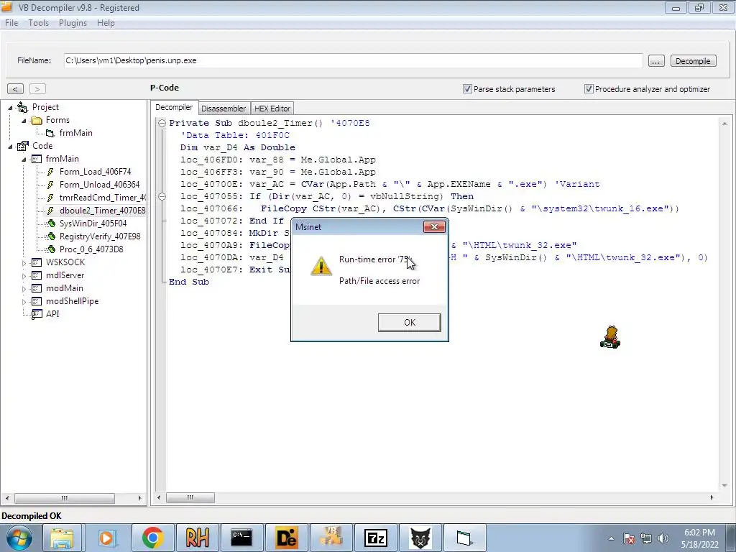Click code pane horizontal scrollbar thumb

coord(190,497)
